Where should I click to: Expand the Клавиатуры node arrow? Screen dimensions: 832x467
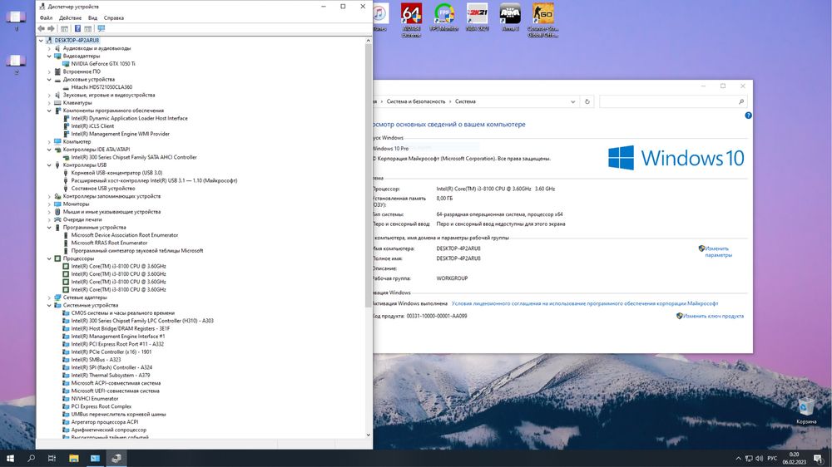pyautogui.click(x=49, y=103)
